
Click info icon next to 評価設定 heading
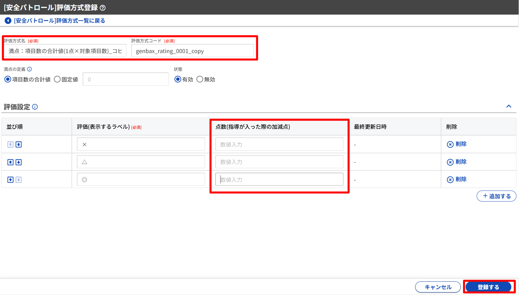pyautogui.click(x=35, y=107)
